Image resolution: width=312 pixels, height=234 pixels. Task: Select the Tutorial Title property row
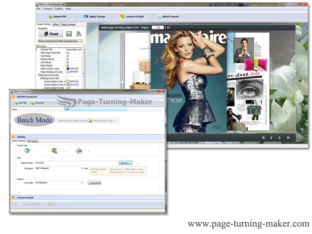click(x=59, y=50)
